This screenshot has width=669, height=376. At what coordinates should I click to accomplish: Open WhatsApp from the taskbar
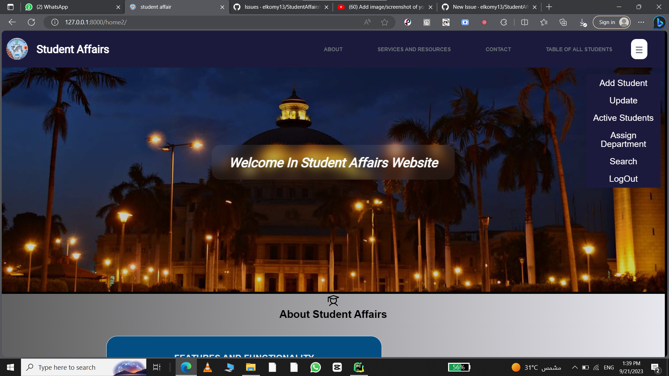(x=315, y=367)
